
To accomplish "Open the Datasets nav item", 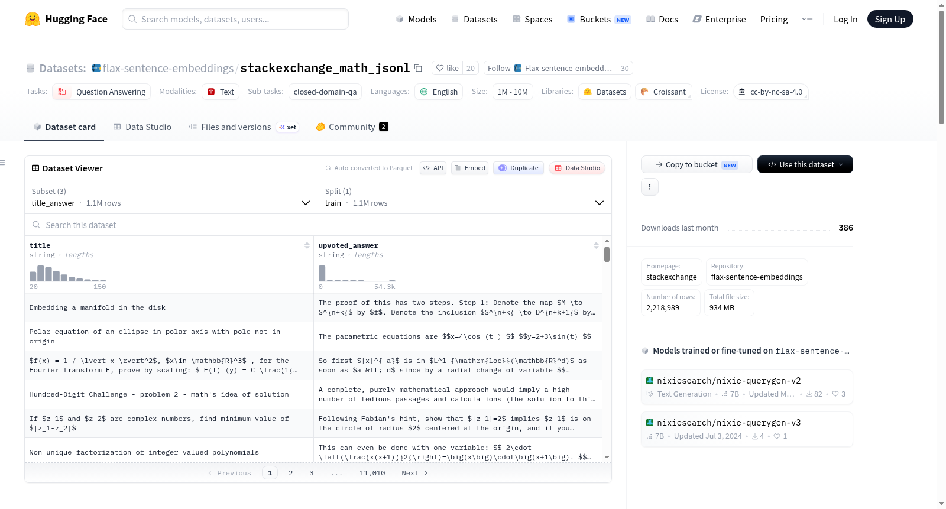I will click(x=474, y=19).
